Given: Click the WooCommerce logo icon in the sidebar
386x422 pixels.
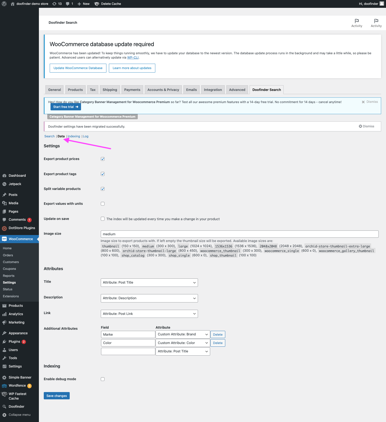Looking at the screenshot, I should (4, 239).
